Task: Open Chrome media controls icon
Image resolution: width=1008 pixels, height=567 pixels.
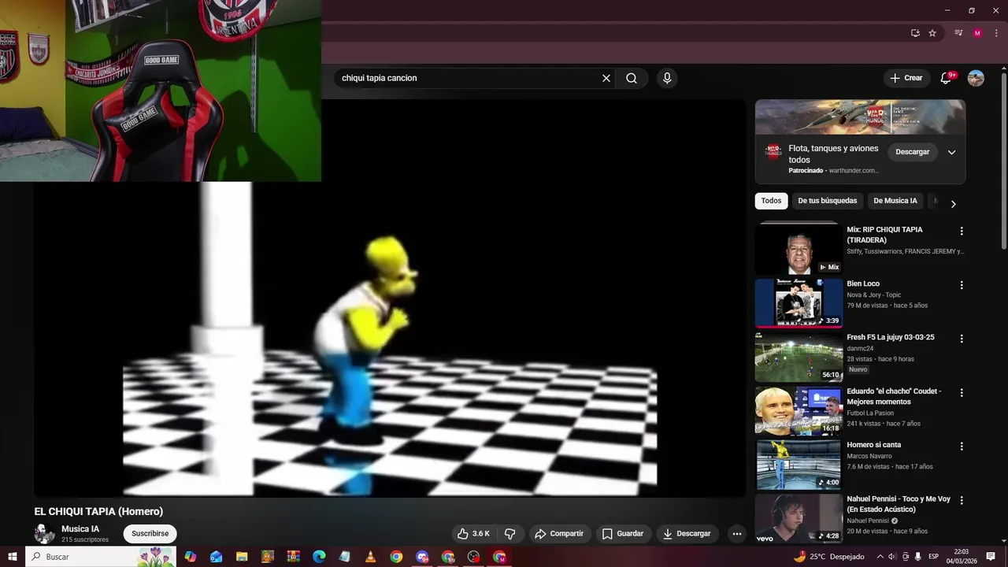Action: [958, 33]
